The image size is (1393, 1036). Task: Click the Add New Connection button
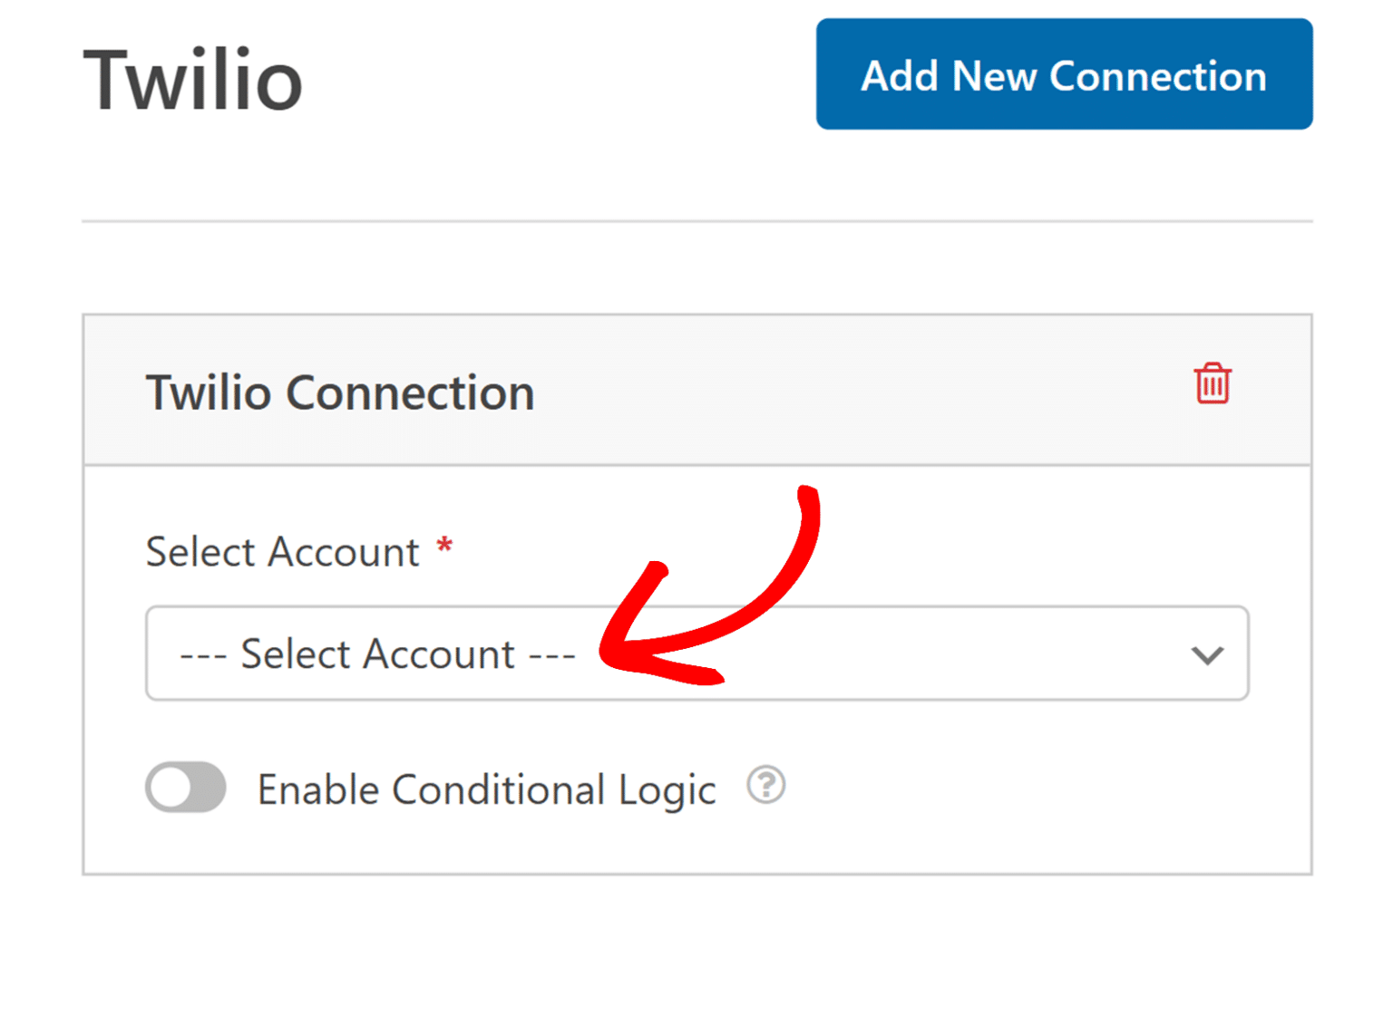click(1063, 74)
